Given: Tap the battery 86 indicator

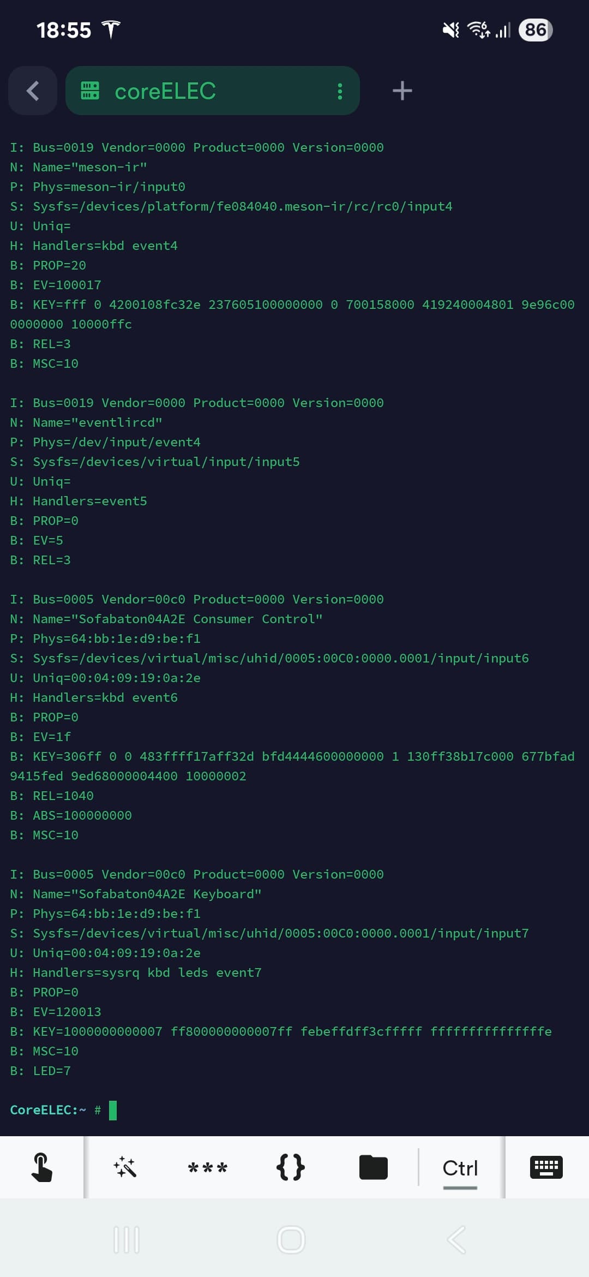Looking at the screenshot, I should coord(536,29).
